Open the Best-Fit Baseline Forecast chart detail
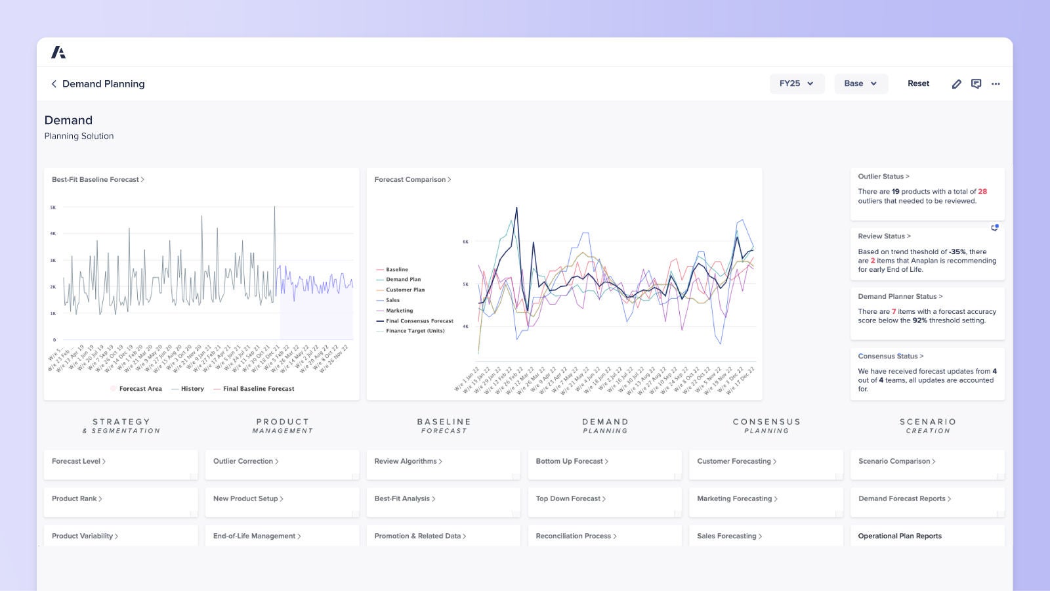This screenshot has width=1050, height=591. pyautogui.click(x=97, y=179)
